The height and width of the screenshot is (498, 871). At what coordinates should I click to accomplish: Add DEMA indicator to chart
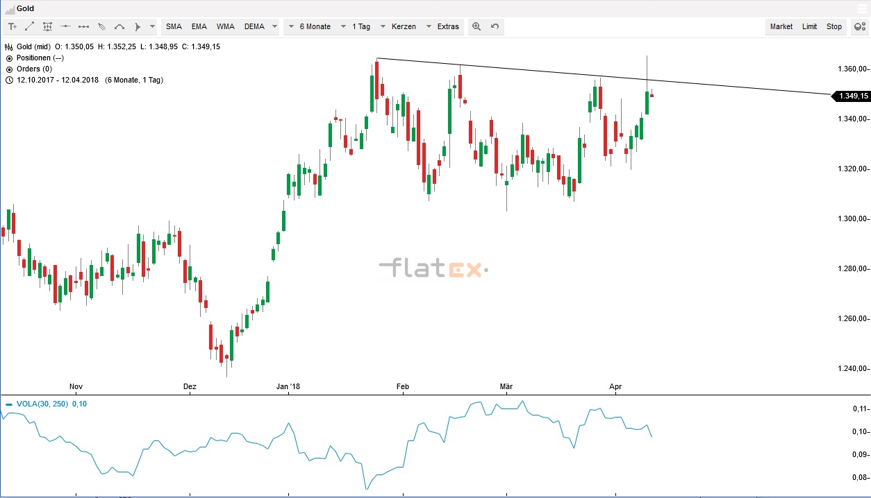pos(254,26)
